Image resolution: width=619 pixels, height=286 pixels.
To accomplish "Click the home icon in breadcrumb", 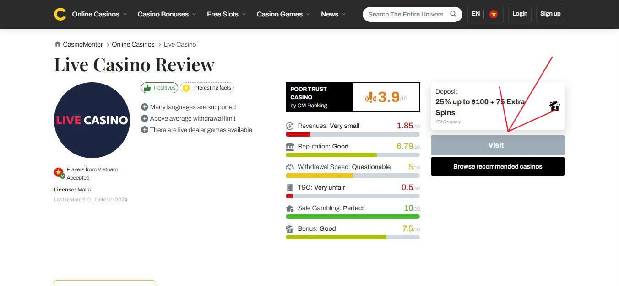I will coord(58,44).
